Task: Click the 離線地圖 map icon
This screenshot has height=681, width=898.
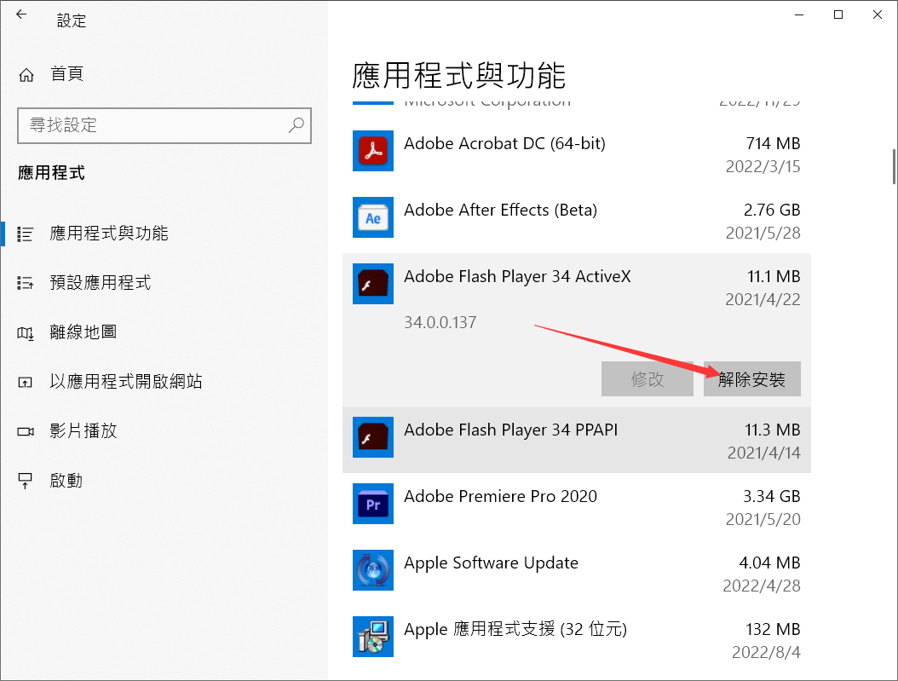Action: click(x=26, y=332)
